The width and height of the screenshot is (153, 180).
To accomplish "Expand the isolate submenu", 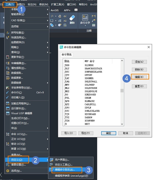I will click(x=27, y=47).
